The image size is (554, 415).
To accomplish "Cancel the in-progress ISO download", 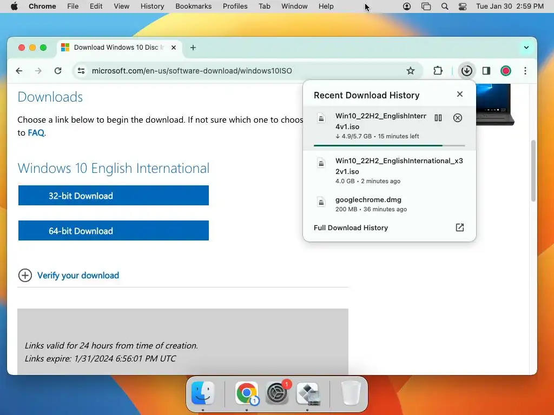I will coord(458,118).
